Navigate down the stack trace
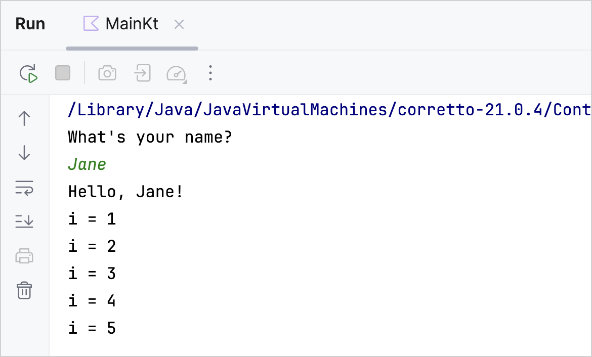This screenshot has height=357, width=592. point(24,152)
